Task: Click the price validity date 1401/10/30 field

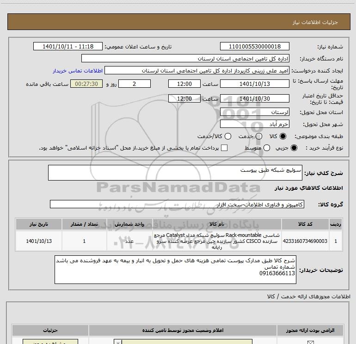Action: click(254, 98)
